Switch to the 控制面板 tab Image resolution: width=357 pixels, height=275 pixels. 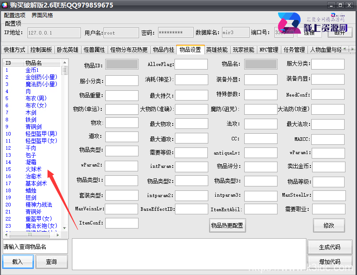(41, 50)
